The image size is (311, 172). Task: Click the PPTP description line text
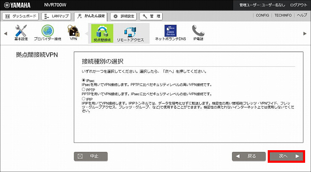click(x=147, y=94)
